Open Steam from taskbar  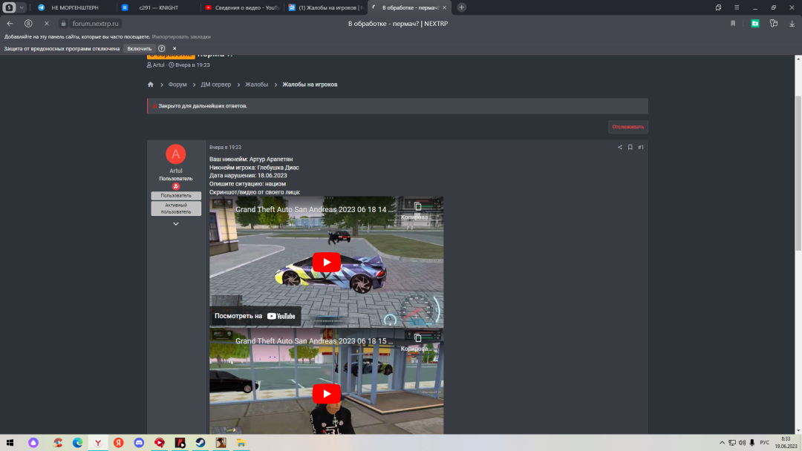click(x=200, y=443)
